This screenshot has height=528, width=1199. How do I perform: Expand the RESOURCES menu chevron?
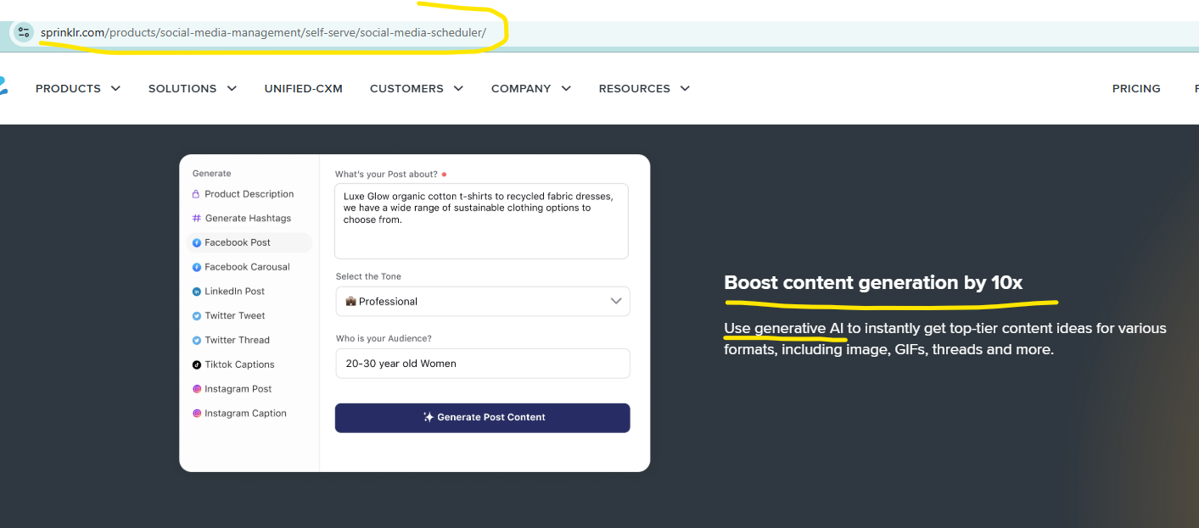click(685, 88)
